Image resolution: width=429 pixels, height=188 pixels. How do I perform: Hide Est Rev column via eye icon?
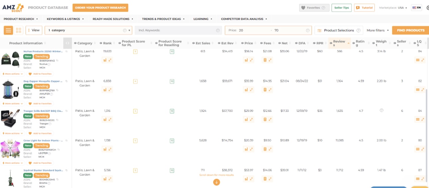tap(219, 43)
